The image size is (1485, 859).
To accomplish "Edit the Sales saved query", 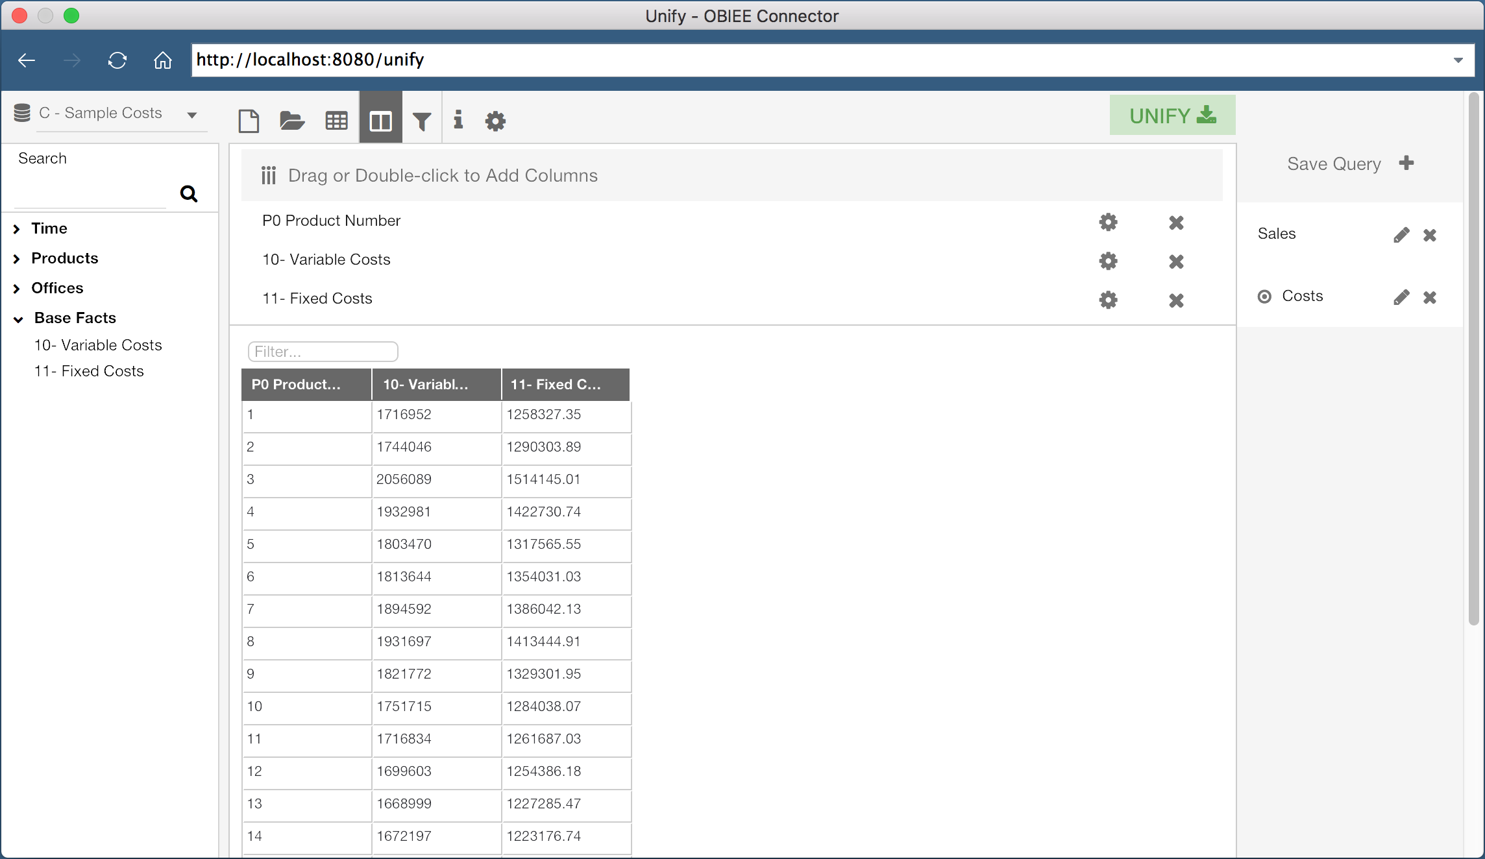I will 1401,235.
